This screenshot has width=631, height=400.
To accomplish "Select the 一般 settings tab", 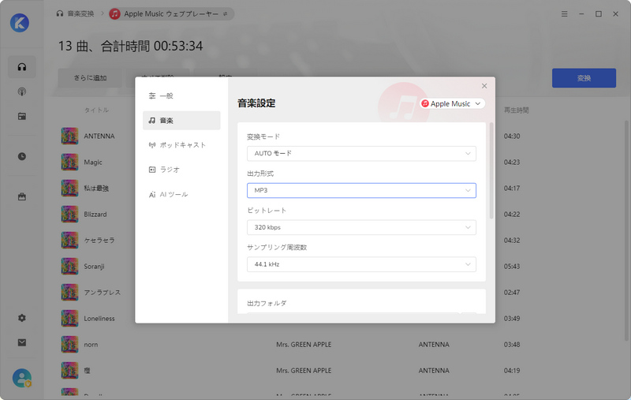I will click(x=181, y=95).
